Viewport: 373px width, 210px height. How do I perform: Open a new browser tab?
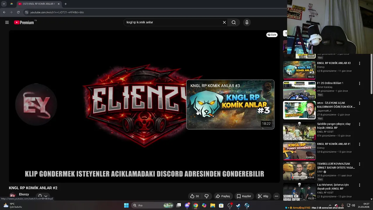click(66, 4)
